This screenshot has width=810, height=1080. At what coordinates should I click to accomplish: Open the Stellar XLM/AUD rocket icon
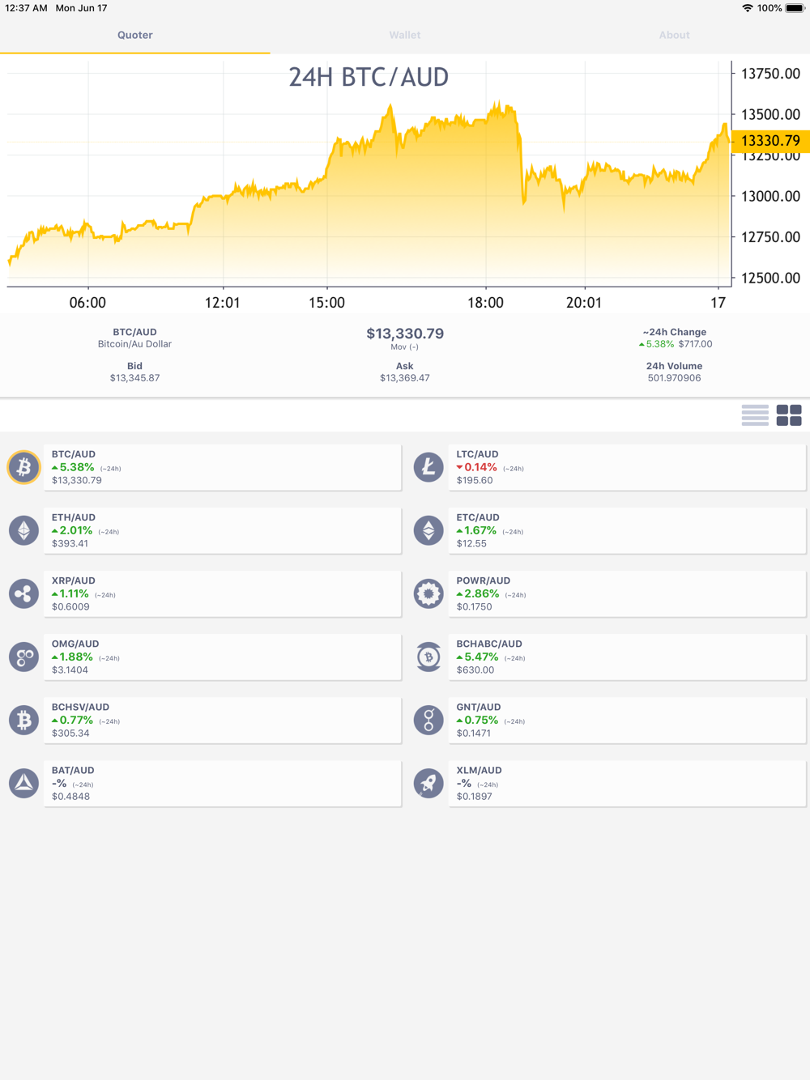[428, 783]
